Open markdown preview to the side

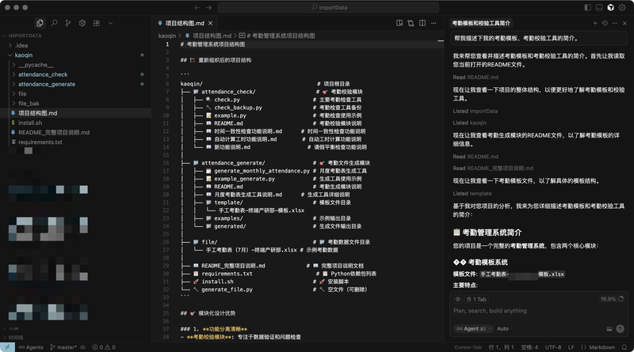[x=399, y=23]
